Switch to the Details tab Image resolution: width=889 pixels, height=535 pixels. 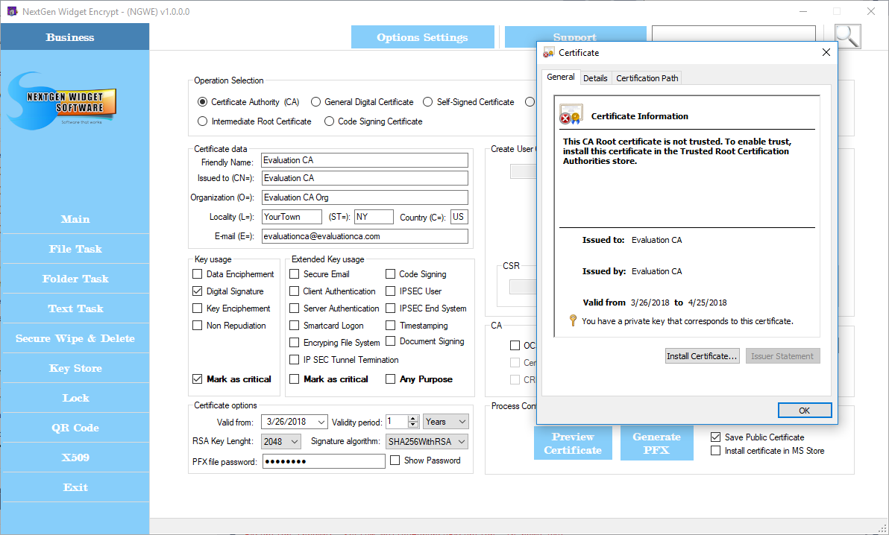[595, 78]
